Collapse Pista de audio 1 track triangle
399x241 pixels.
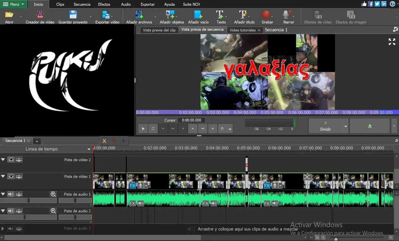[x=3, y=194]
